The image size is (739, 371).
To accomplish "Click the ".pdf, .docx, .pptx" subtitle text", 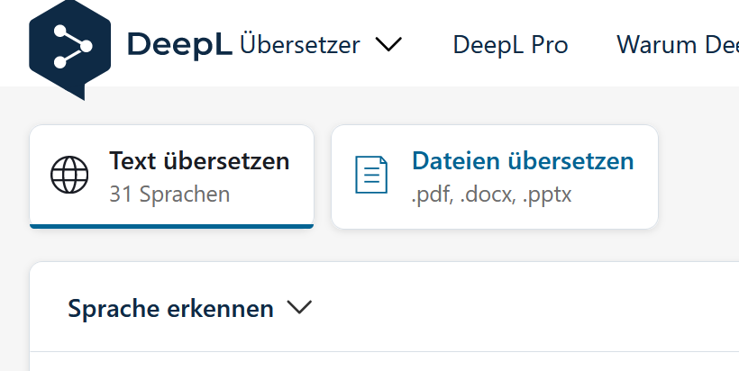I will coord(491,195).
